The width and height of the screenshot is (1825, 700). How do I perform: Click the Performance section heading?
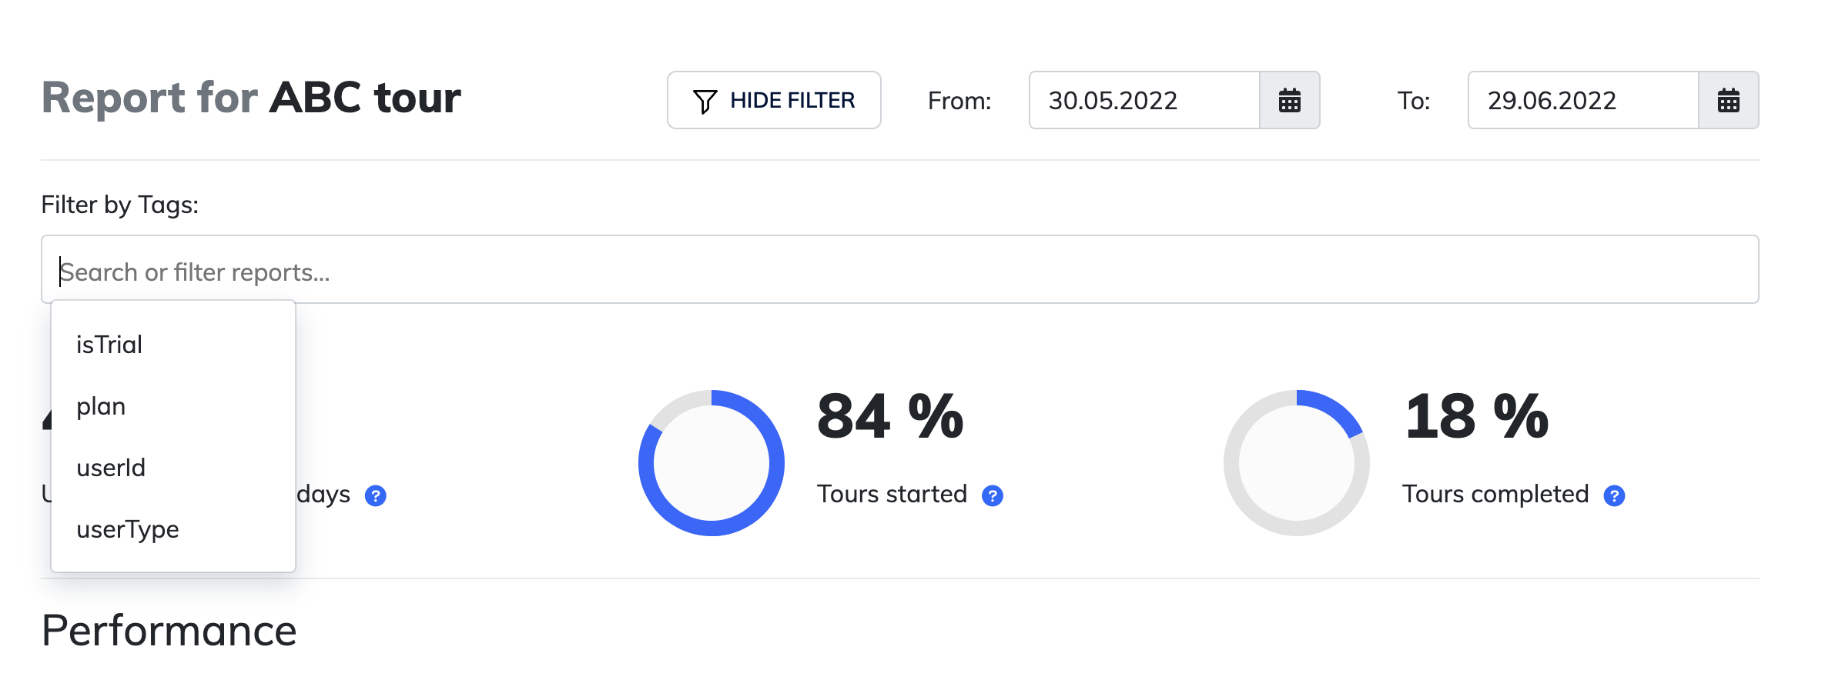[169, 631]
